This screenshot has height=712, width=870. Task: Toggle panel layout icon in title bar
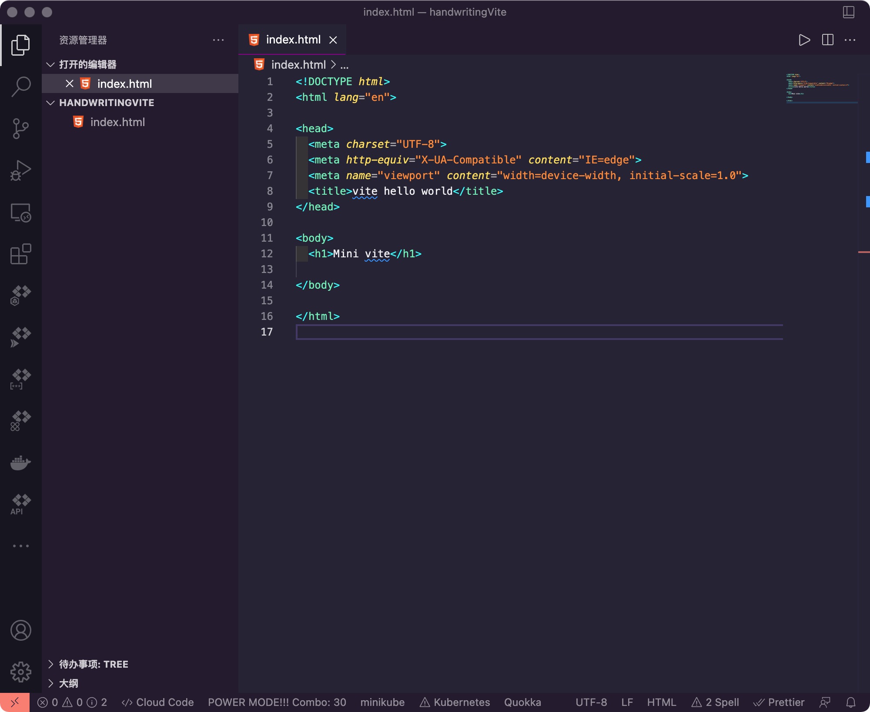848,12
